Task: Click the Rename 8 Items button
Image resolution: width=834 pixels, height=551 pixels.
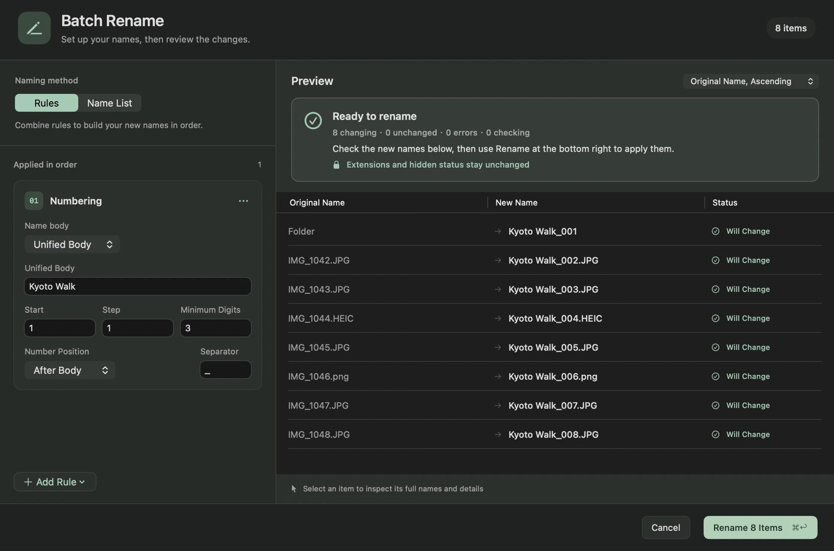Action: tap(760, 527)
